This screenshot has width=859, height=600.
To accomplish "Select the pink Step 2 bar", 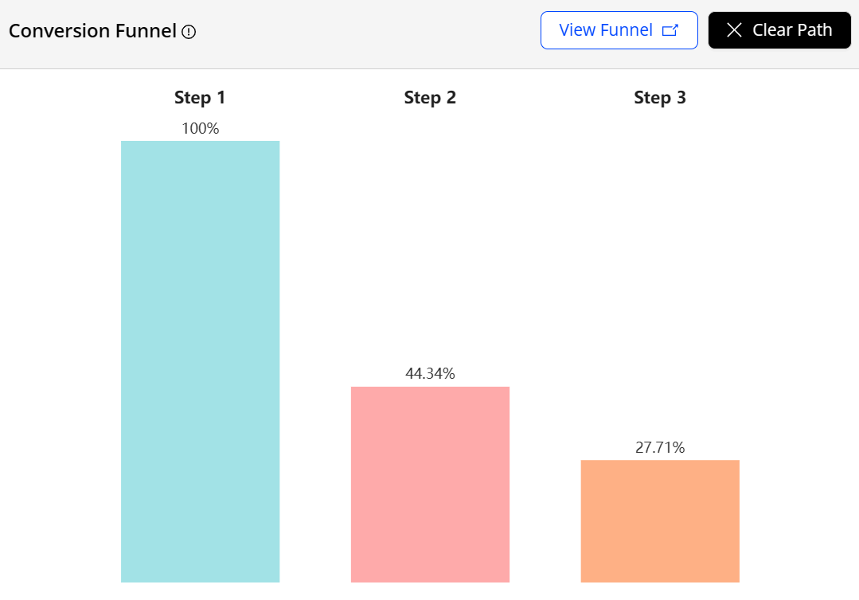I will 430,484.
